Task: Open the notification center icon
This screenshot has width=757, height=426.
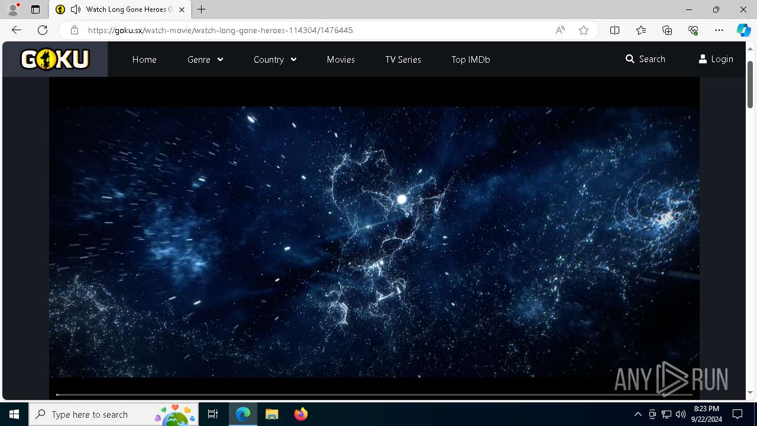Action: pyautogui.click(x=737, y=414)
